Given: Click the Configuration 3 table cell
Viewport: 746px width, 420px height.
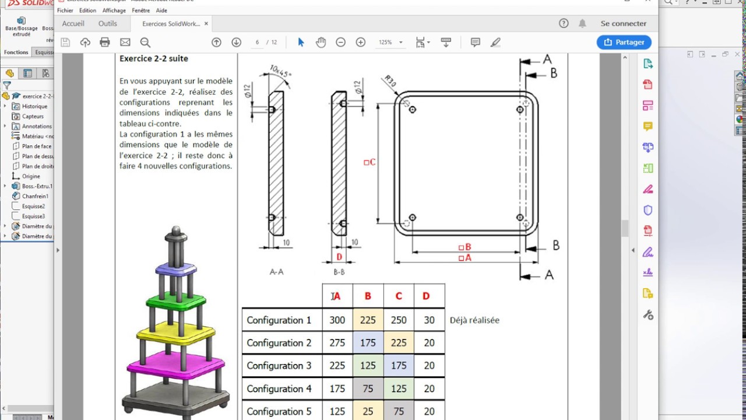Looking at the screenshot, I should (282, 366).
